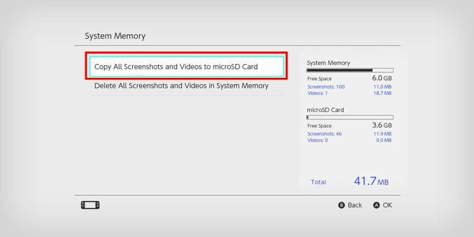The width and height of the screenshot is (474, 237).
Task: Click the Videos: 0 entry
Action: click(317, 140)
